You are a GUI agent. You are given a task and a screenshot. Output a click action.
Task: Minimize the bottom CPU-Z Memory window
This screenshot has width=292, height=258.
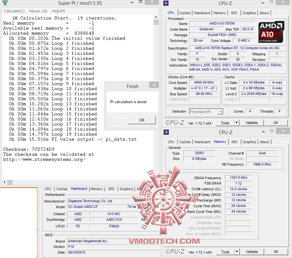point(263,132)
